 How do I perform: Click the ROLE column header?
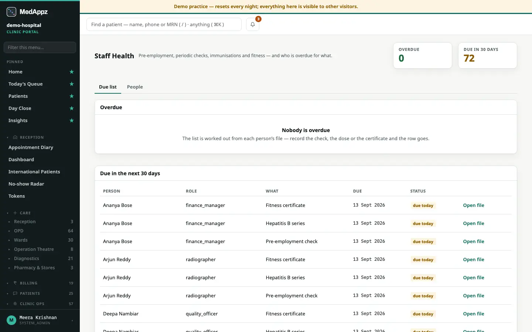(x=191, y=191)
